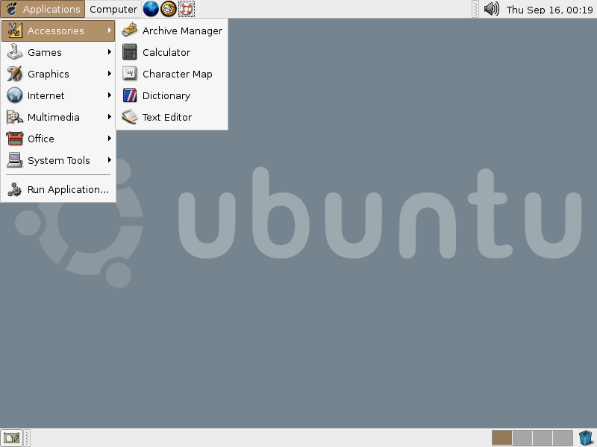
Task: Click the Games joystick icon
Action: point(15,52)
